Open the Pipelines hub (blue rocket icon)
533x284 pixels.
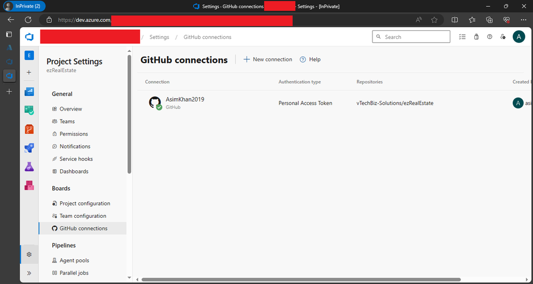(29, 148)
